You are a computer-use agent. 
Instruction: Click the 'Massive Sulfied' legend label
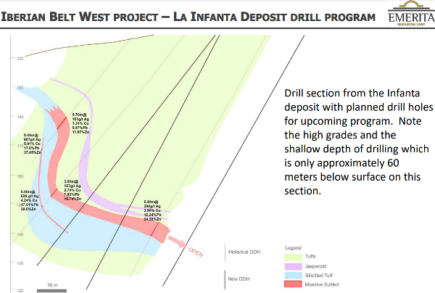pos(322,284)
